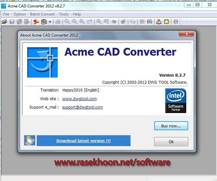Viewport: 217px width, 181px height.
Task: Open the Help menu
Action: [x=77, y=14]
